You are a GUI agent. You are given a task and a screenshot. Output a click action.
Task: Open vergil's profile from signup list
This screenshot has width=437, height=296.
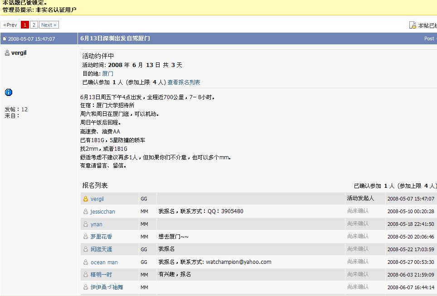pyautogui.click(x=97, y=199)
